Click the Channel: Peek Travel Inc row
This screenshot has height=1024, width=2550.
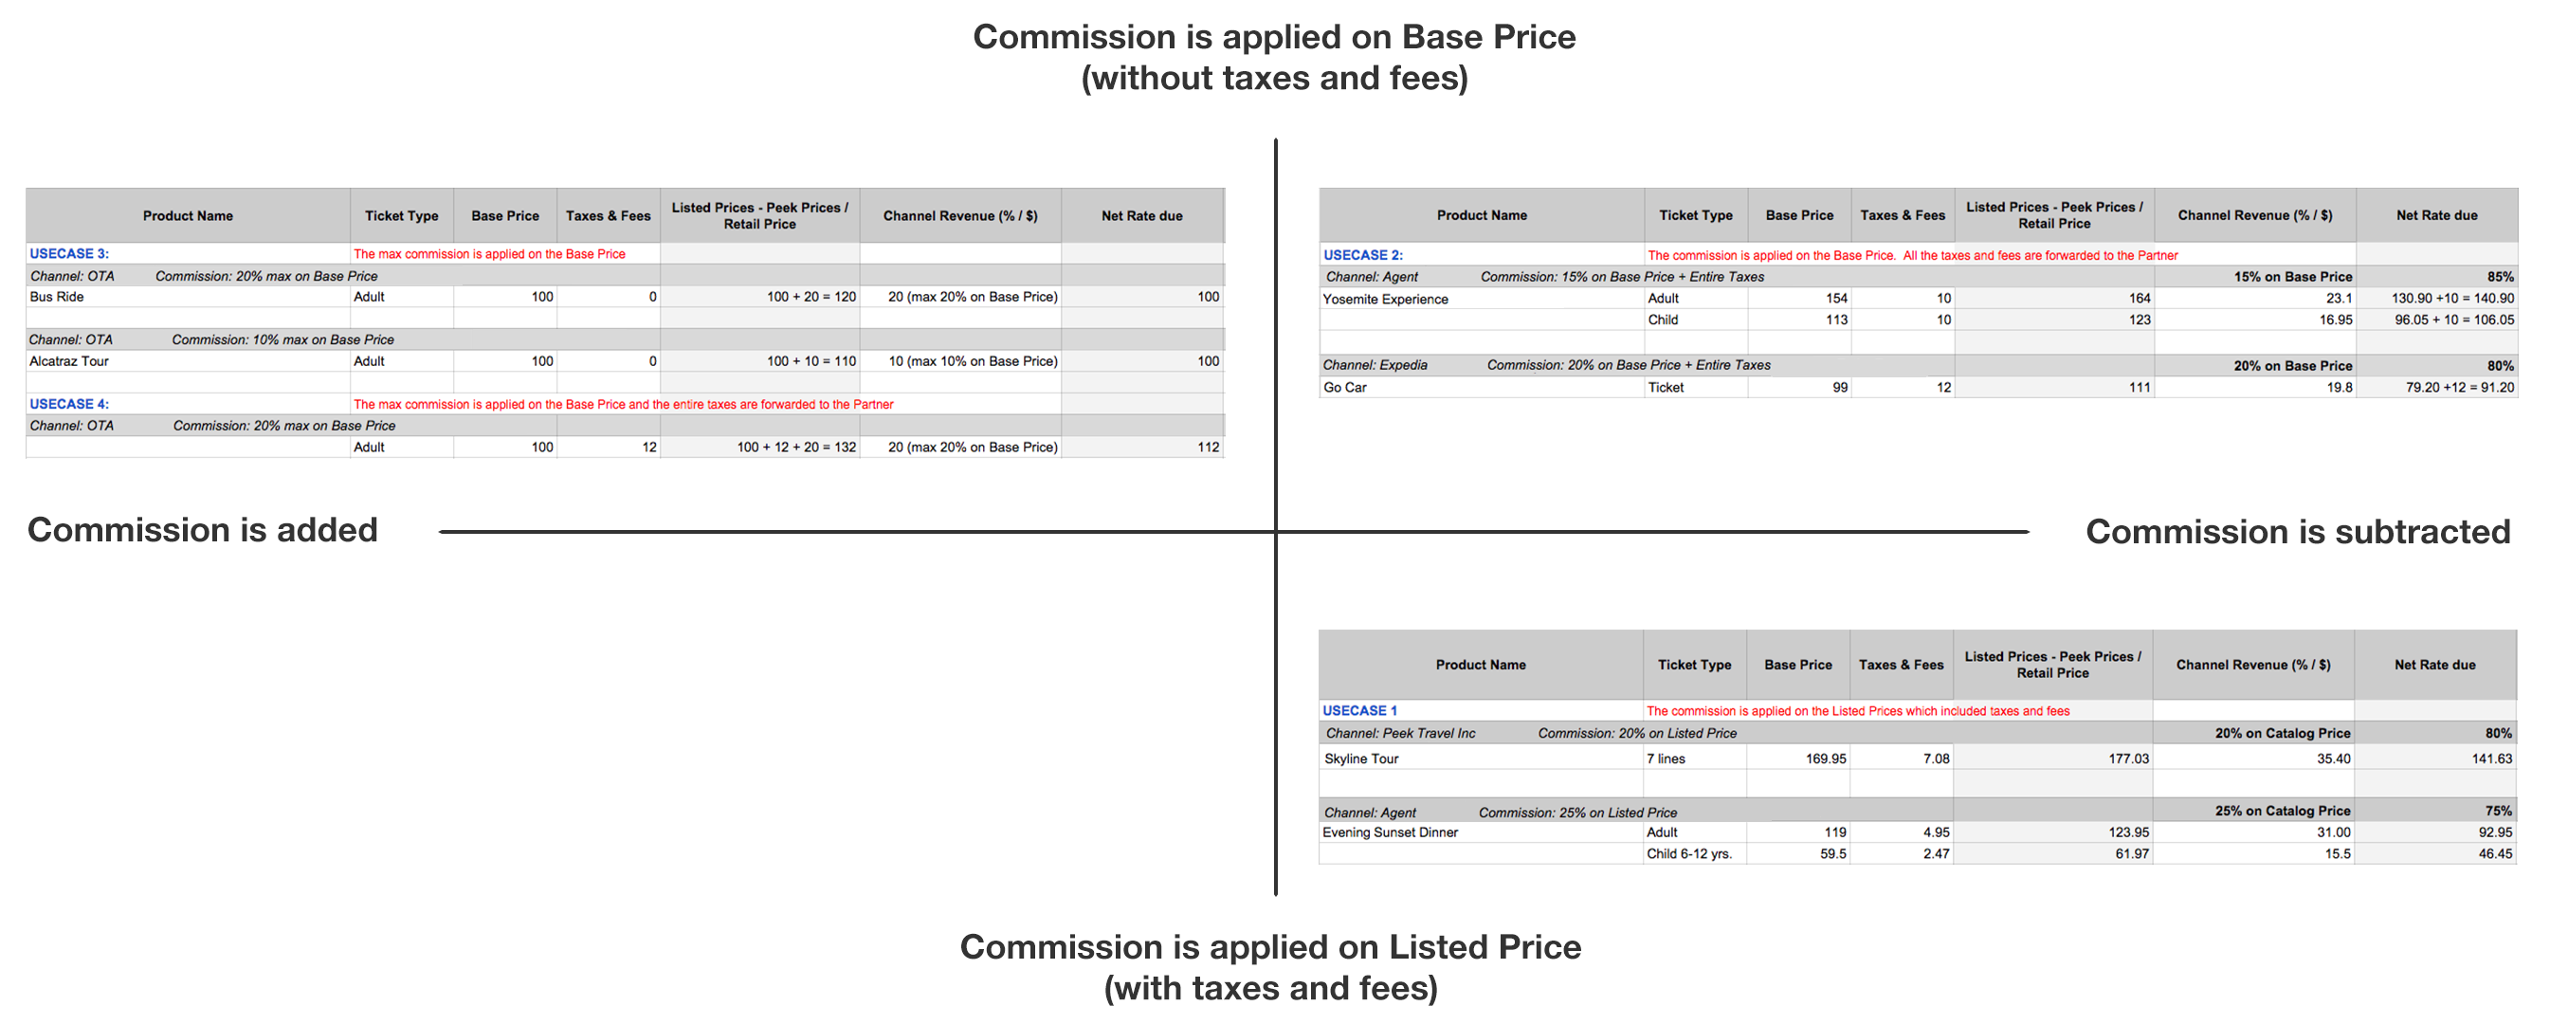pos(1918,733)
